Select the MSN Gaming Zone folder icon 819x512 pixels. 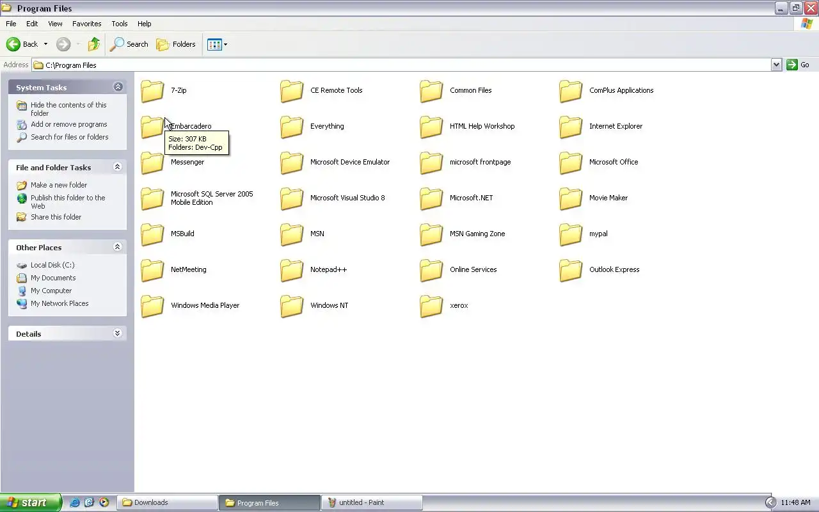tap(431, 234)
